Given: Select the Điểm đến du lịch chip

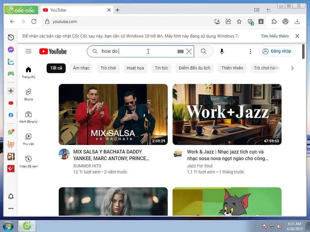Looking at the screenshot, I should point(195,68).
